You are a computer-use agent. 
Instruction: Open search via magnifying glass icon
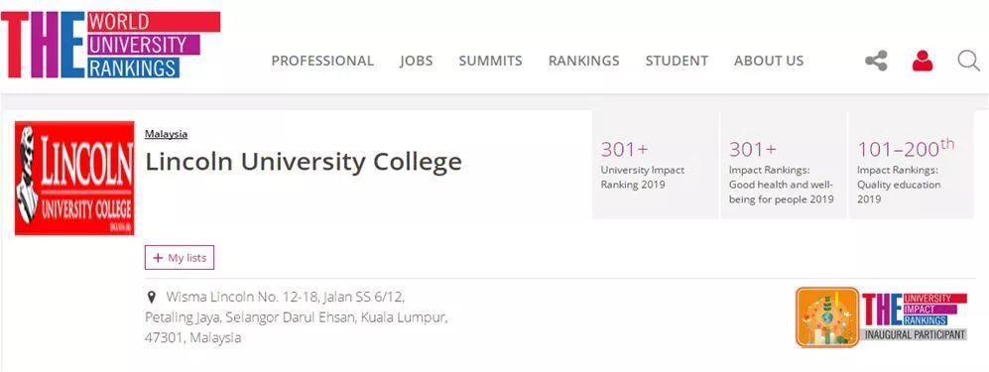pos(968,62)
